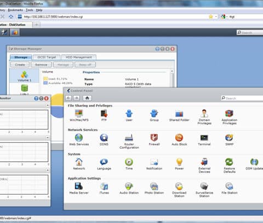This screenshot has width=263, height=223.
Task: Open the Bookmarks menu in Firefox
Action: (15, 10)
